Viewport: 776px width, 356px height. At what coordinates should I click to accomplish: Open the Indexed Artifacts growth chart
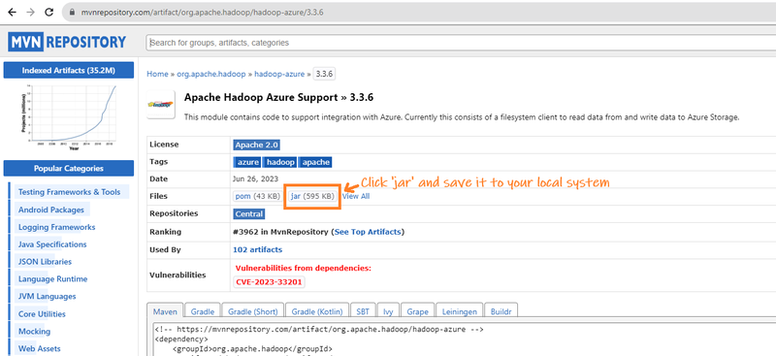coord(68,116)
